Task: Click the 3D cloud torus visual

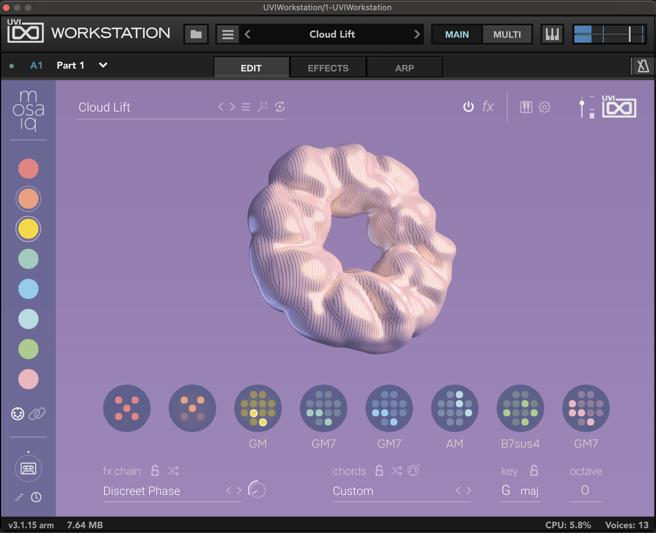Action: 352,249
